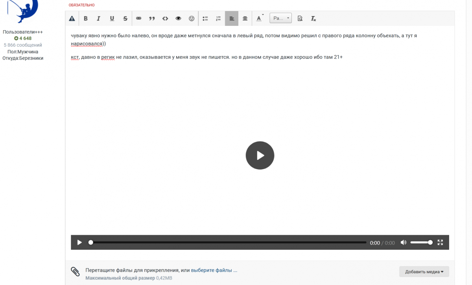This screenshot has width=472, height=285.
Task: Insert a hyperlink with link icon
Action: tap(138, 18)
